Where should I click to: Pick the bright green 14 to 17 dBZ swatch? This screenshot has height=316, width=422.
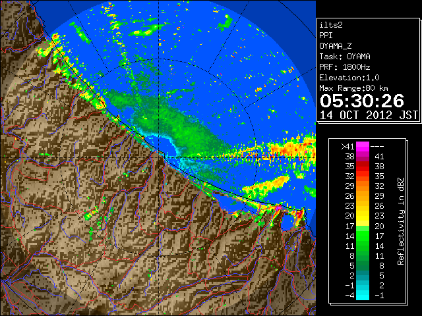[363, 236]
